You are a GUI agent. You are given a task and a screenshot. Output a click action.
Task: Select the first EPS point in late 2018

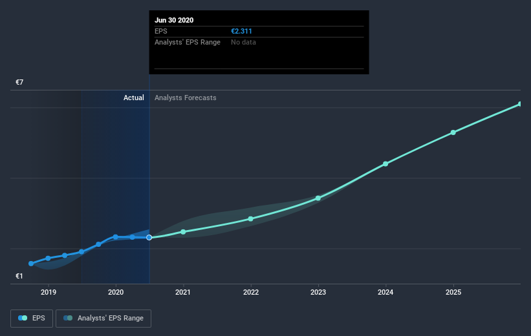pos(31,264)
